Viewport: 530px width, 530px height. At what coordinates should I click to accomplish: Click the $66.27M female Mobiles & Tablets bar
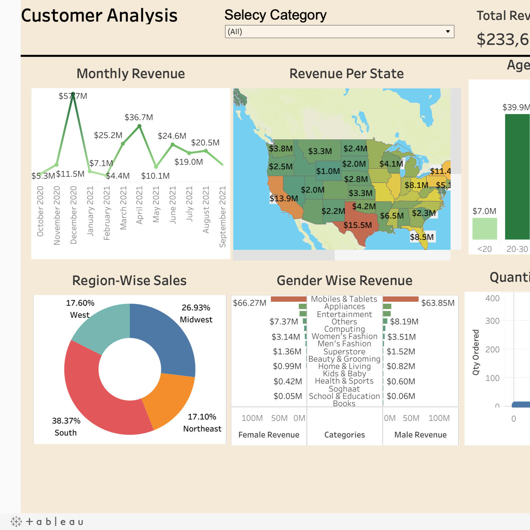[288, 299]
